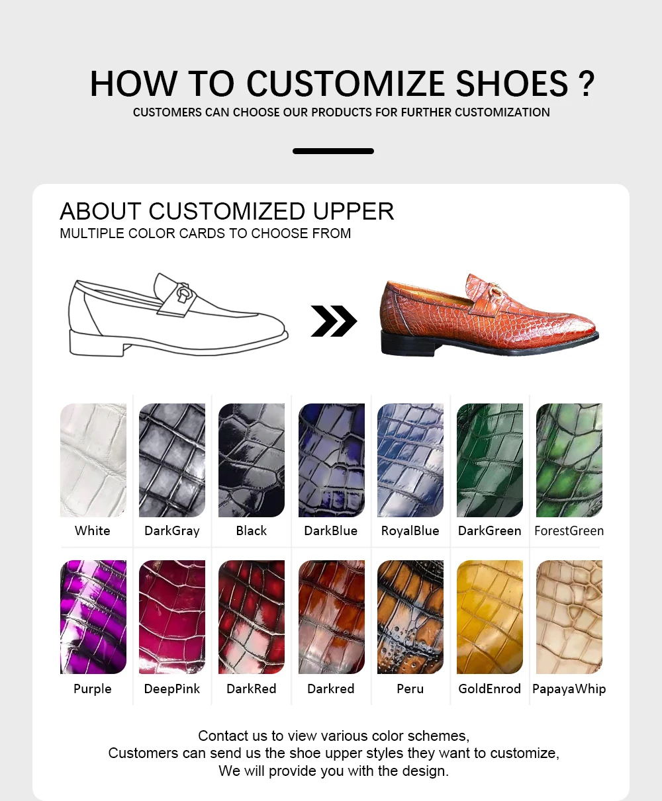Click the black divider bar under the heading

point(333,151)
